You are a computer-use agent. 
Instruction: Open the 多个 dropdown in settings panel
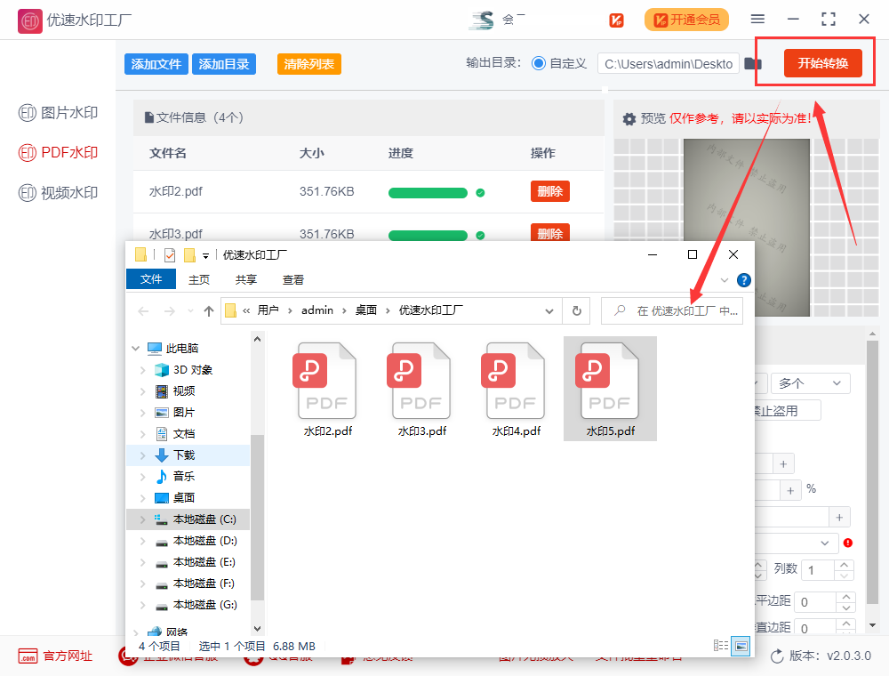tap(810, 383)
